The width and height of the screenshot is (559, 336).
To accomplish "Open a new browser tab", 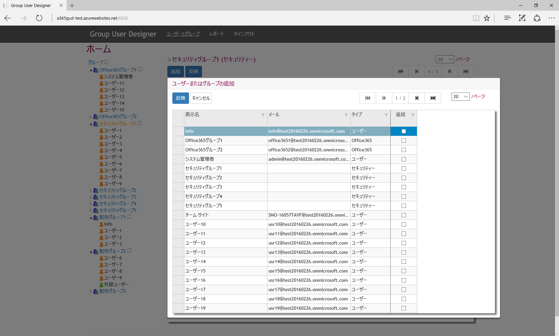I will click(72, 5).
